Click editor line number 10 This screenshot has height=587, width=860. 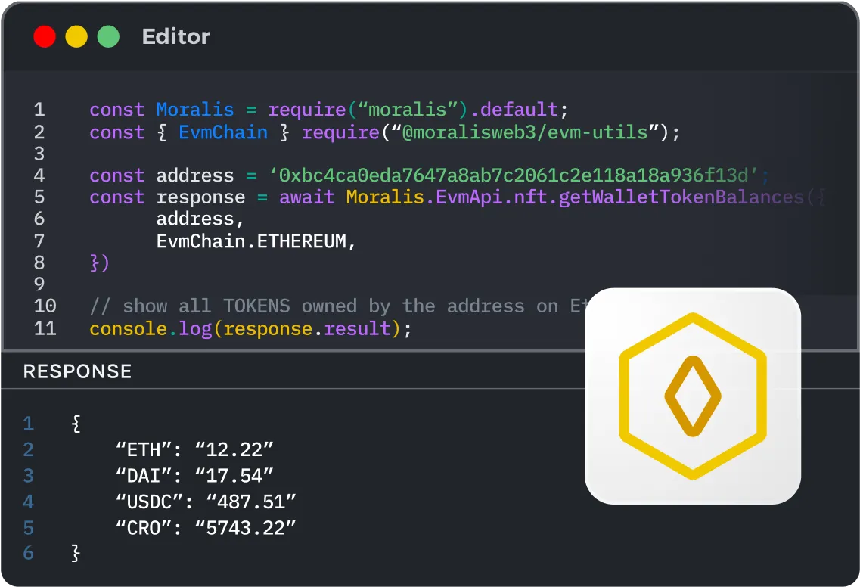45,306
